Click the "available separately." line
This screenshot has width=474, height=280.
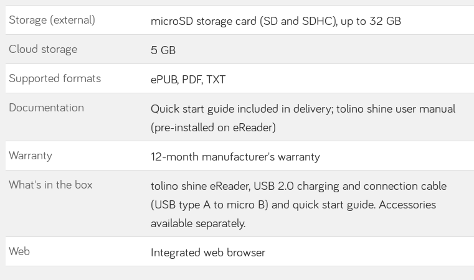point(198,223)
